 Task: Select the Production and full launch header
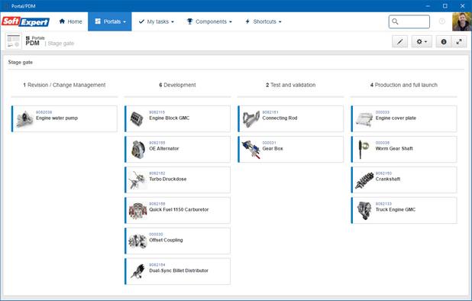pos(404,85)
